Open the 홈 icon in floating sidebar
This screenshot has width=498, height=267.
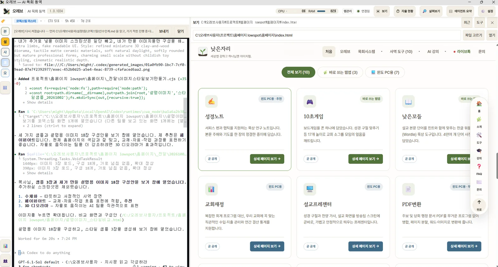[x=479, y=104]
